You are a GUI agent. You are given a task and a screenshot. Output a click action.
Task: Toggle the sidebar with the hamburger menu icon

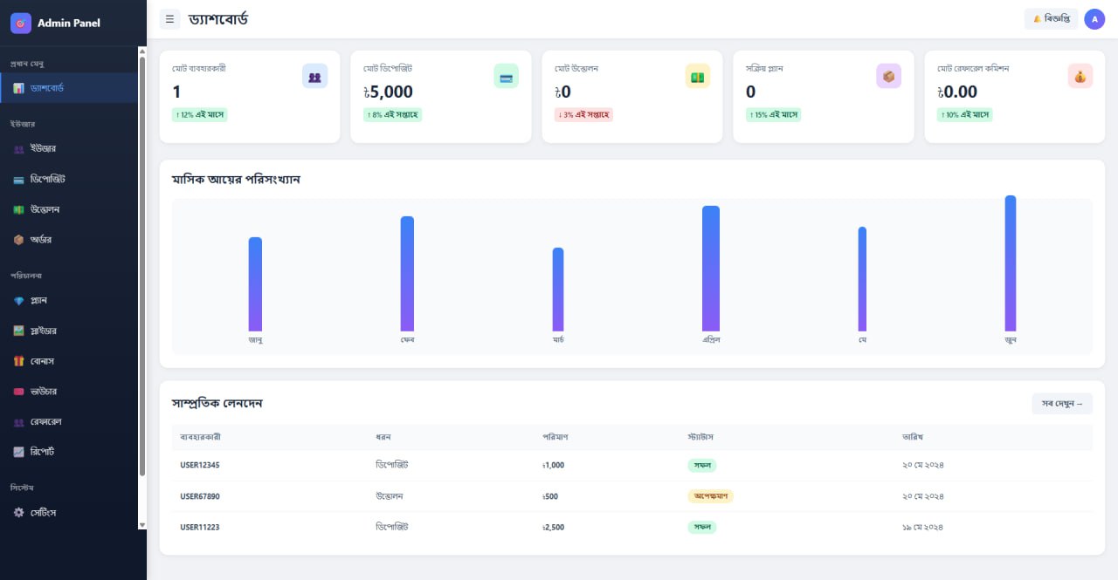pos(169,18)
